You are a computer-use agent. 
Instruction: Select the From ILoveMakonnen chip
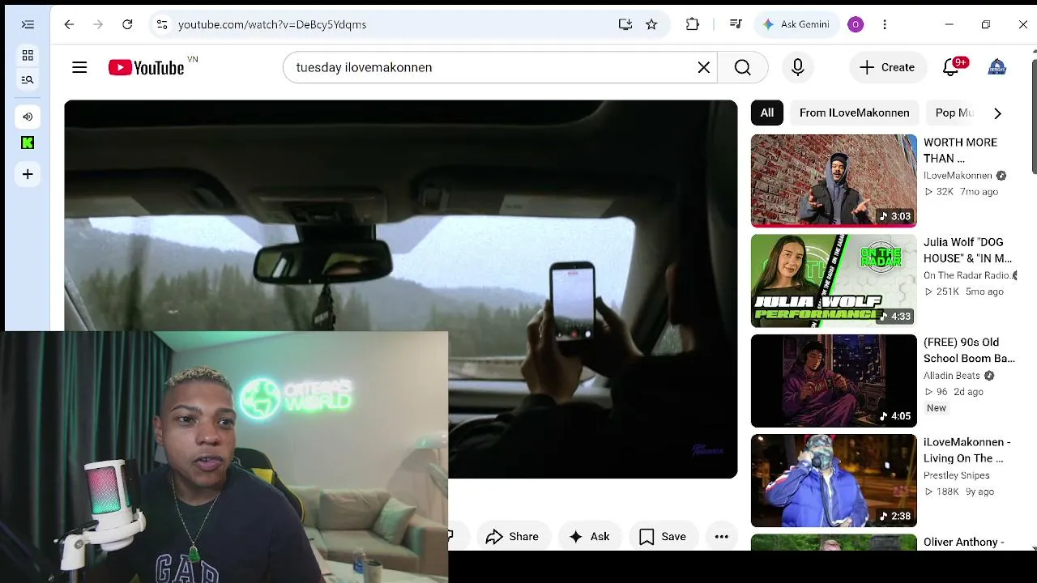pos(854,113)
